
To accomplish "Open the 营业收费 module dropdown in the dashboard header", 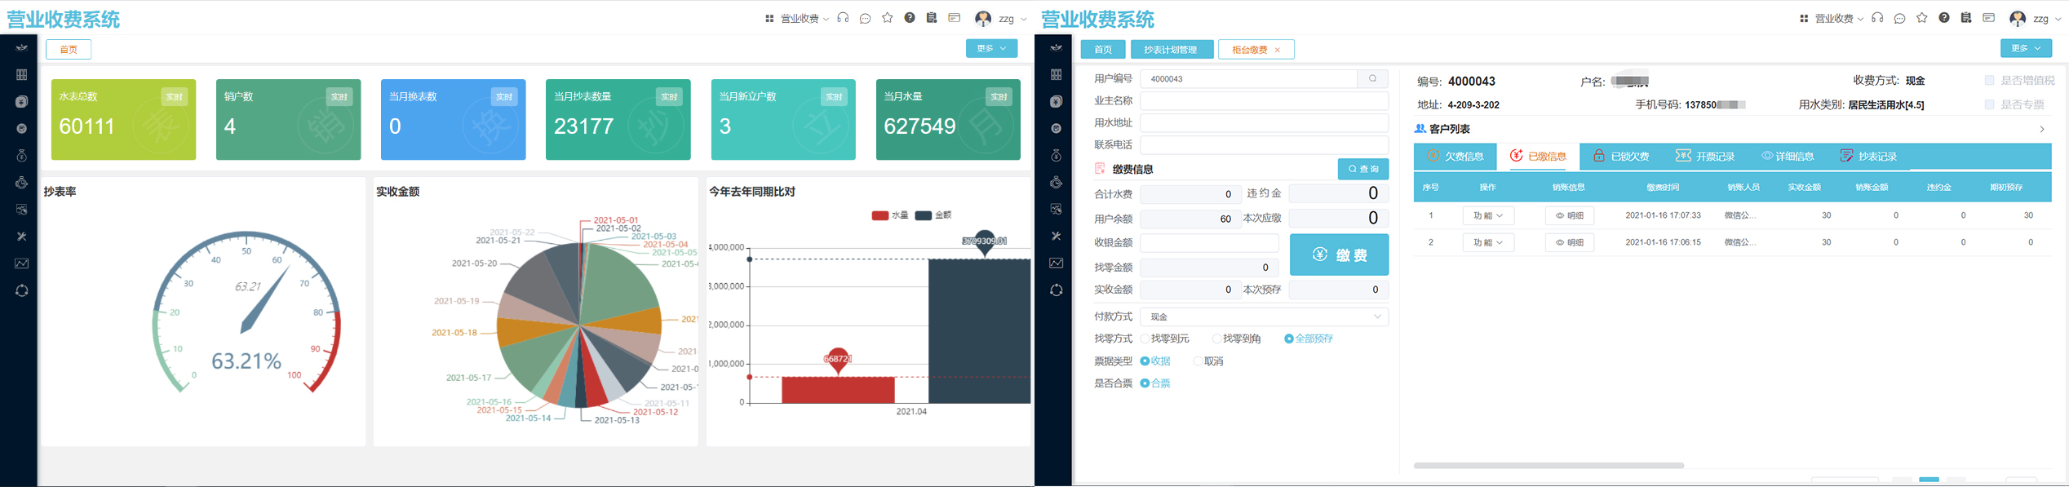I will coord(804,19).
